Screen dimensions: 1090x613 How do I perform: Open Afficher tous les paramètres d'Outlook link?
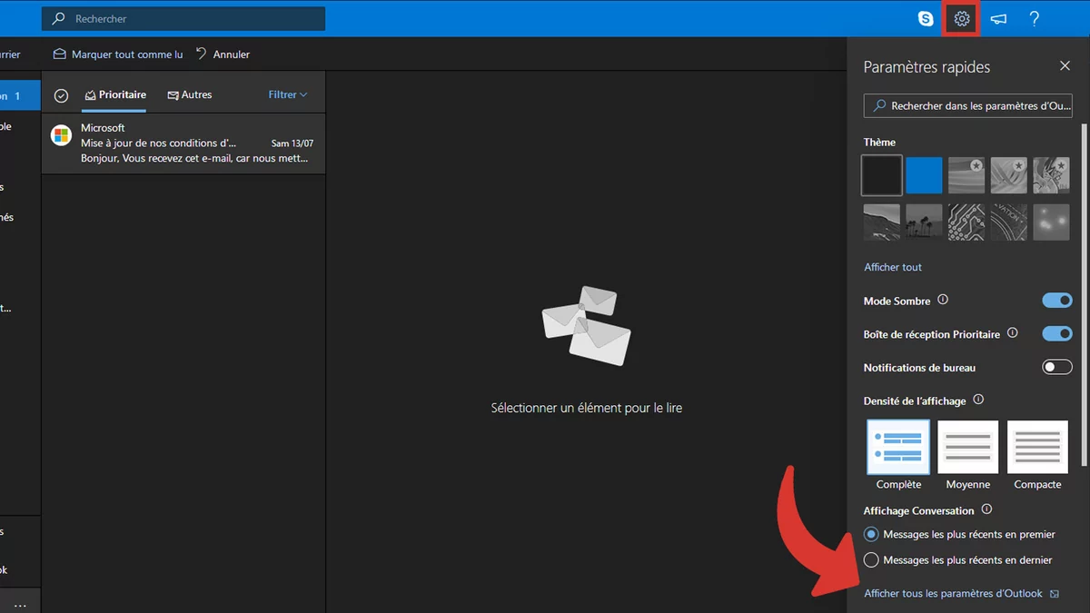(x=953, y=593)
